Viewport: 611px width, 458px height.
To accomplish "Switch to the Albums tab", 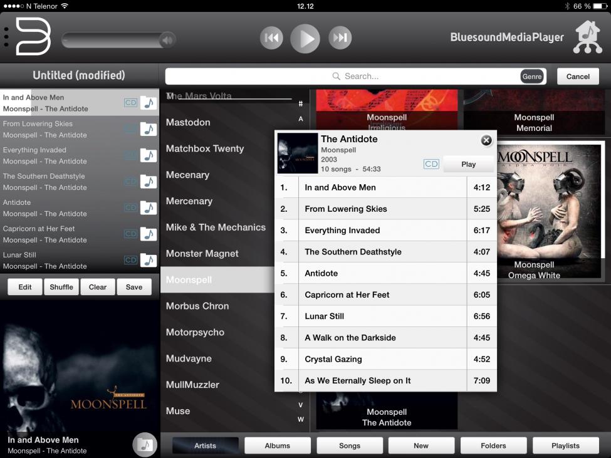I will tap(278, 445).
